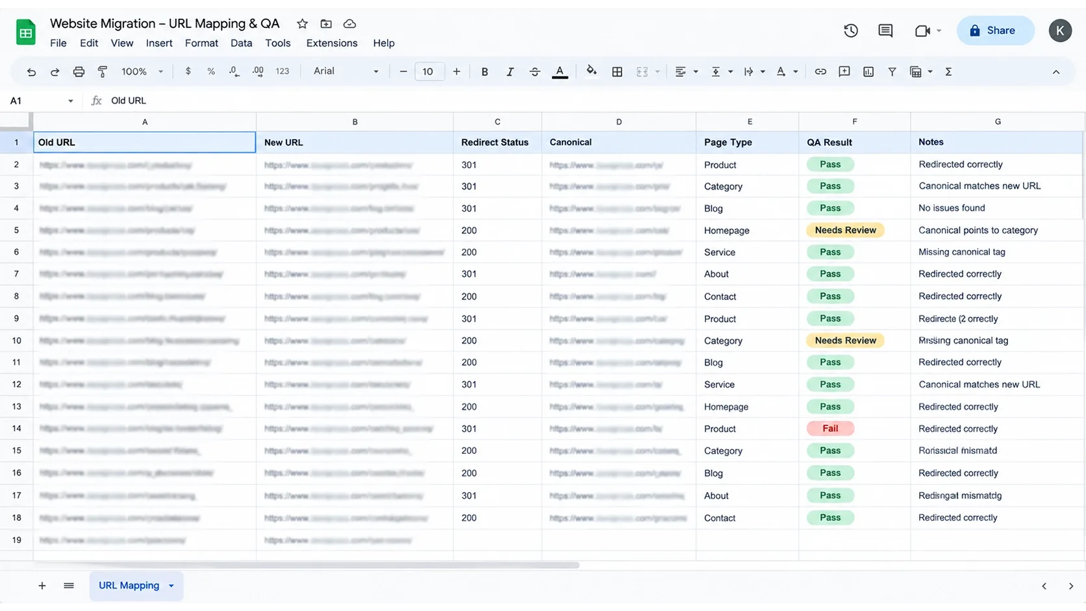Open the text color picker
The image size is (1086, 611).
(560, 72)
